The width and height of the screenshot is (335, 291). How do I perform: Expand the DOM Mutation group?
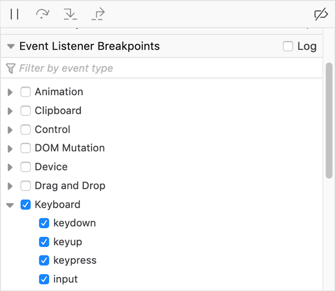coord(10,149)
